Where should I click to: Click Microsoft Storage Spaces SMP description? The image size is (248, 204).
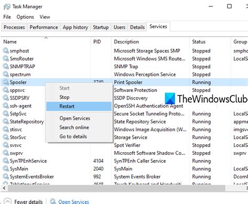click(x=147, y=51)
